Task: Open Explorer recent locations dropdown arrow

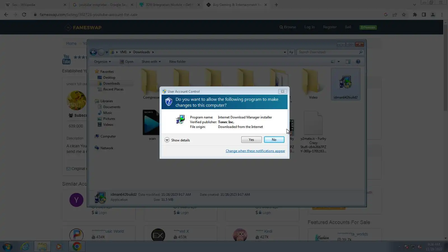Action: (x=107, y=52)
